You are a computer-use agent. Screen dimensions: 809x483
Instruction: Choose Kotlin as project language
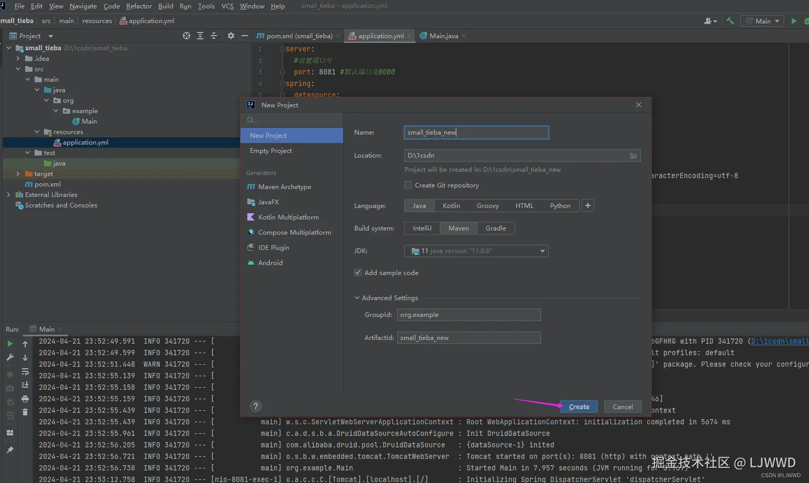tap(451, 206)
